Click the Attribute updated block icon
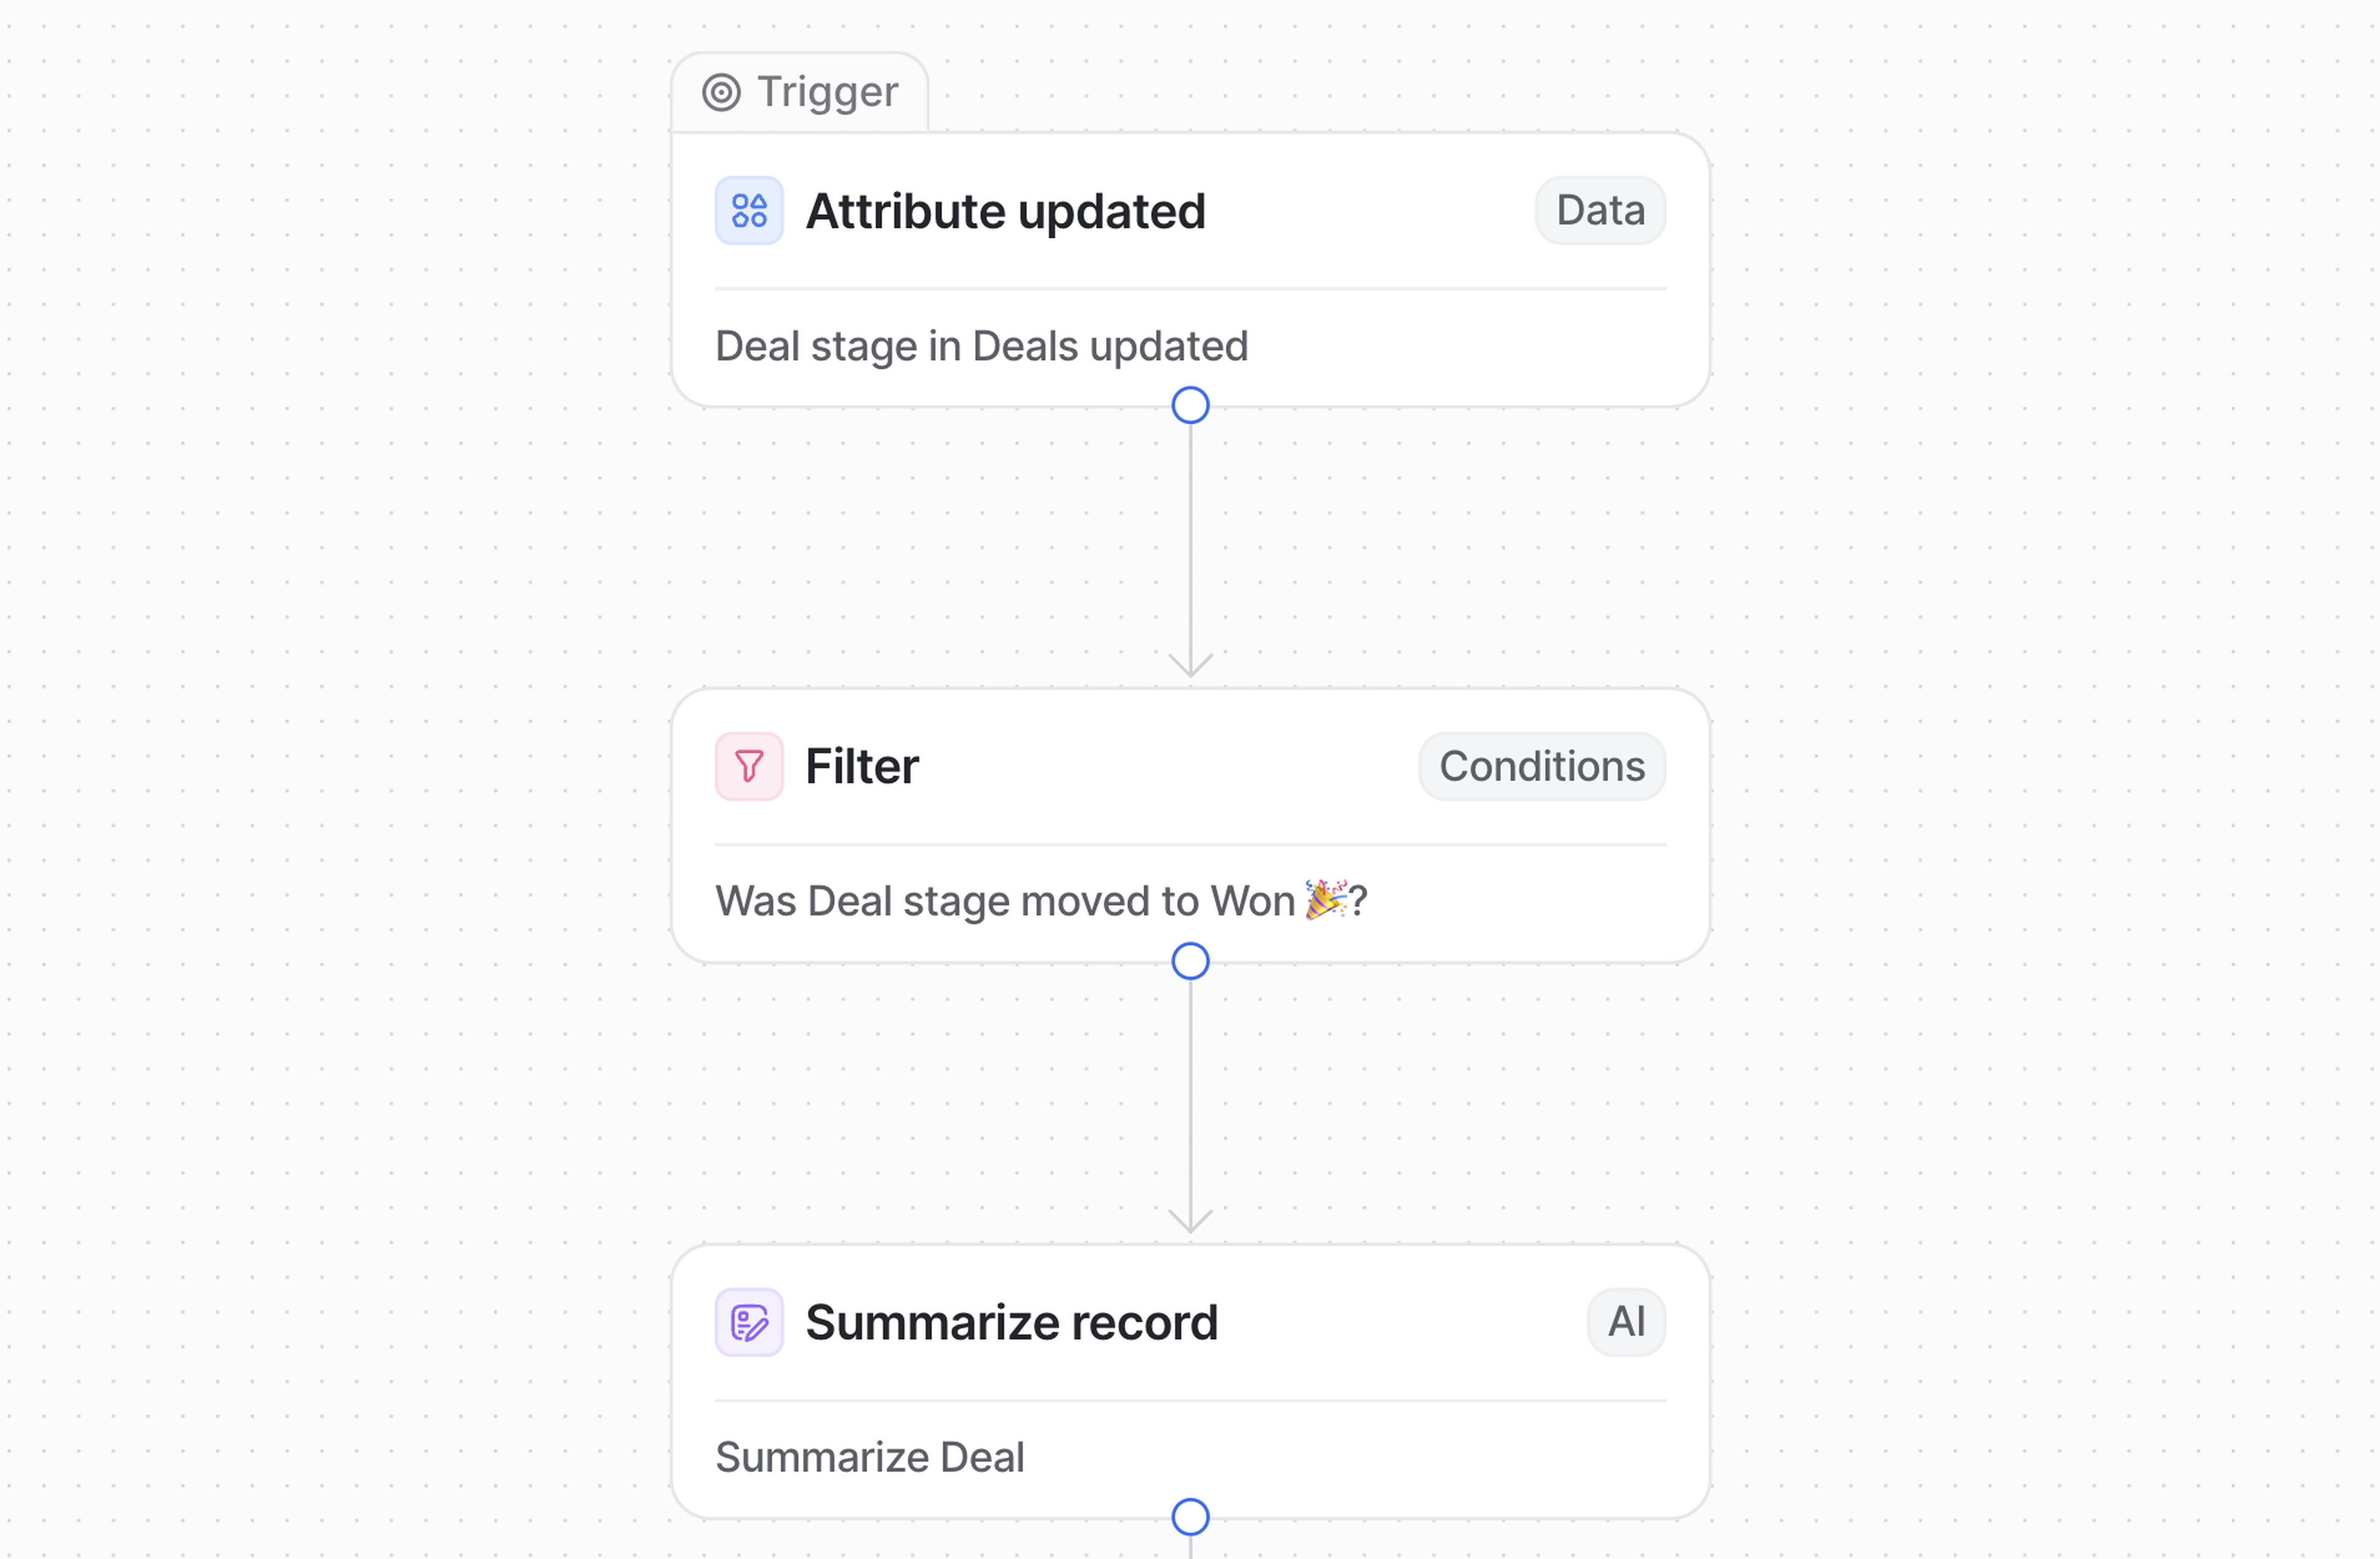The height and width of the screenshot is (1559, 2380). 749,211
